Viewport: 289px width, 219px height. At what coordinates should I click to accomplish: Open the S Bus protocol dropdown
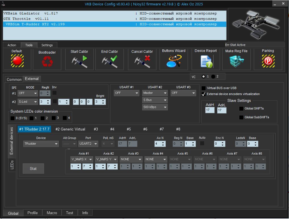coord(155,100)
